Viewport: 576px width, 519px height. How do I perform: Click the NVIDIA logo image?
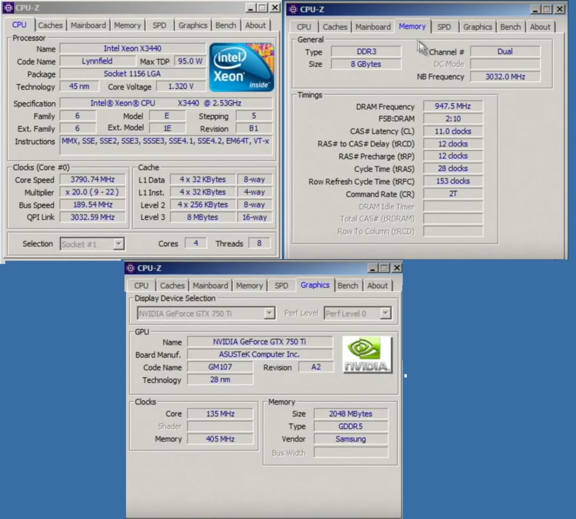pos(367,355)
